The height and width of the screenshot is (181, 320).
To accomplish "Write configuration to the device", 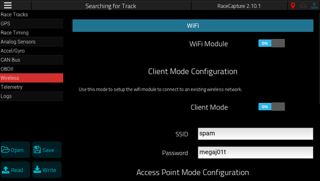I will [46, 170].
